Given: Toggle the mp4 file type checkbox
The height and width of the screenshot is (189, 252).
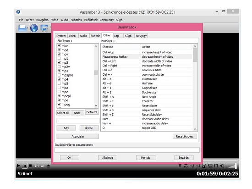Looking at the screenshot, I should (x=59, y=79).
